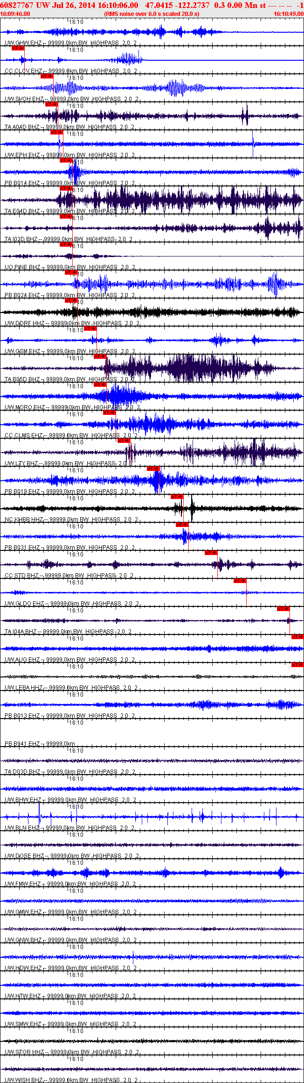Select the red pick marker on the CC.CLCV trace

click(x=18, y=48)
